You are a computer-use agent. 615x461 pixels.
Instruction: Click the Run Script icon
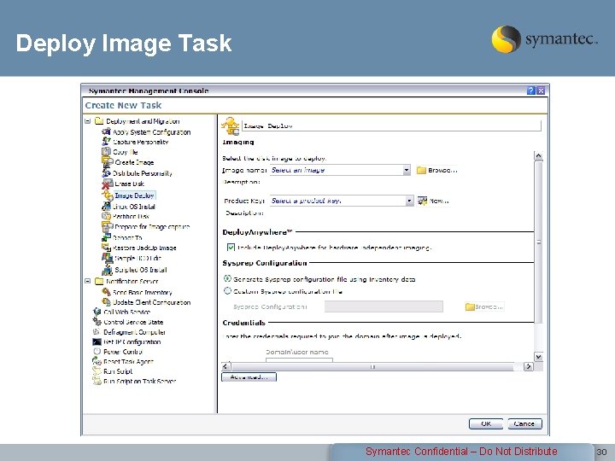(x=97, y=371)
